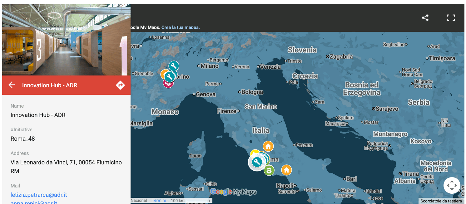Open directions with the diamond arrow icon

[120, 85]
